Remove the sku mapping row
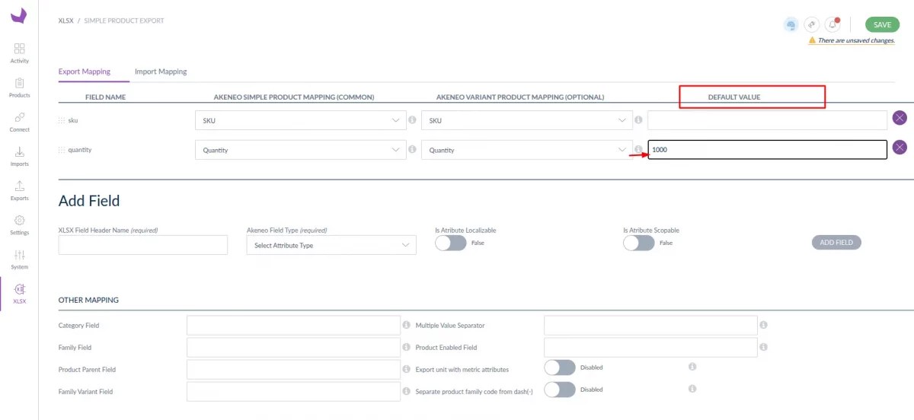This screenshot has width=914, height=420. (900, 118)
